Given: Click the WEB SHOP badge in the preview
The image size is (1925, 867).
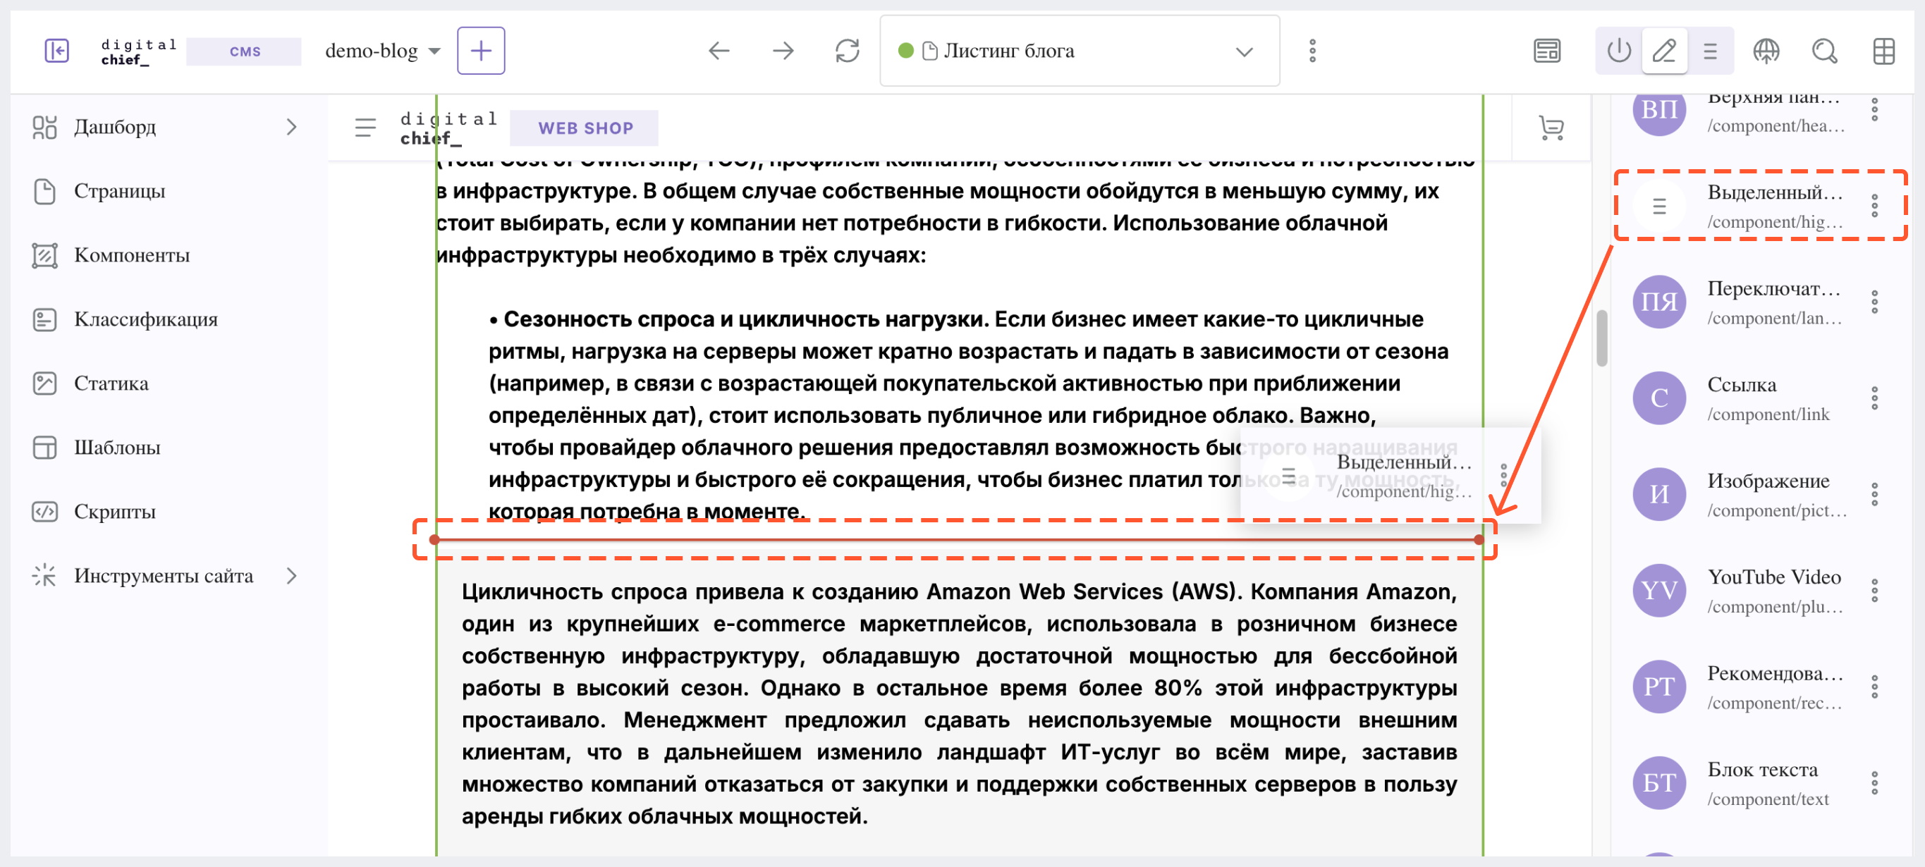Looking at the screenshot, I should 585,128.
